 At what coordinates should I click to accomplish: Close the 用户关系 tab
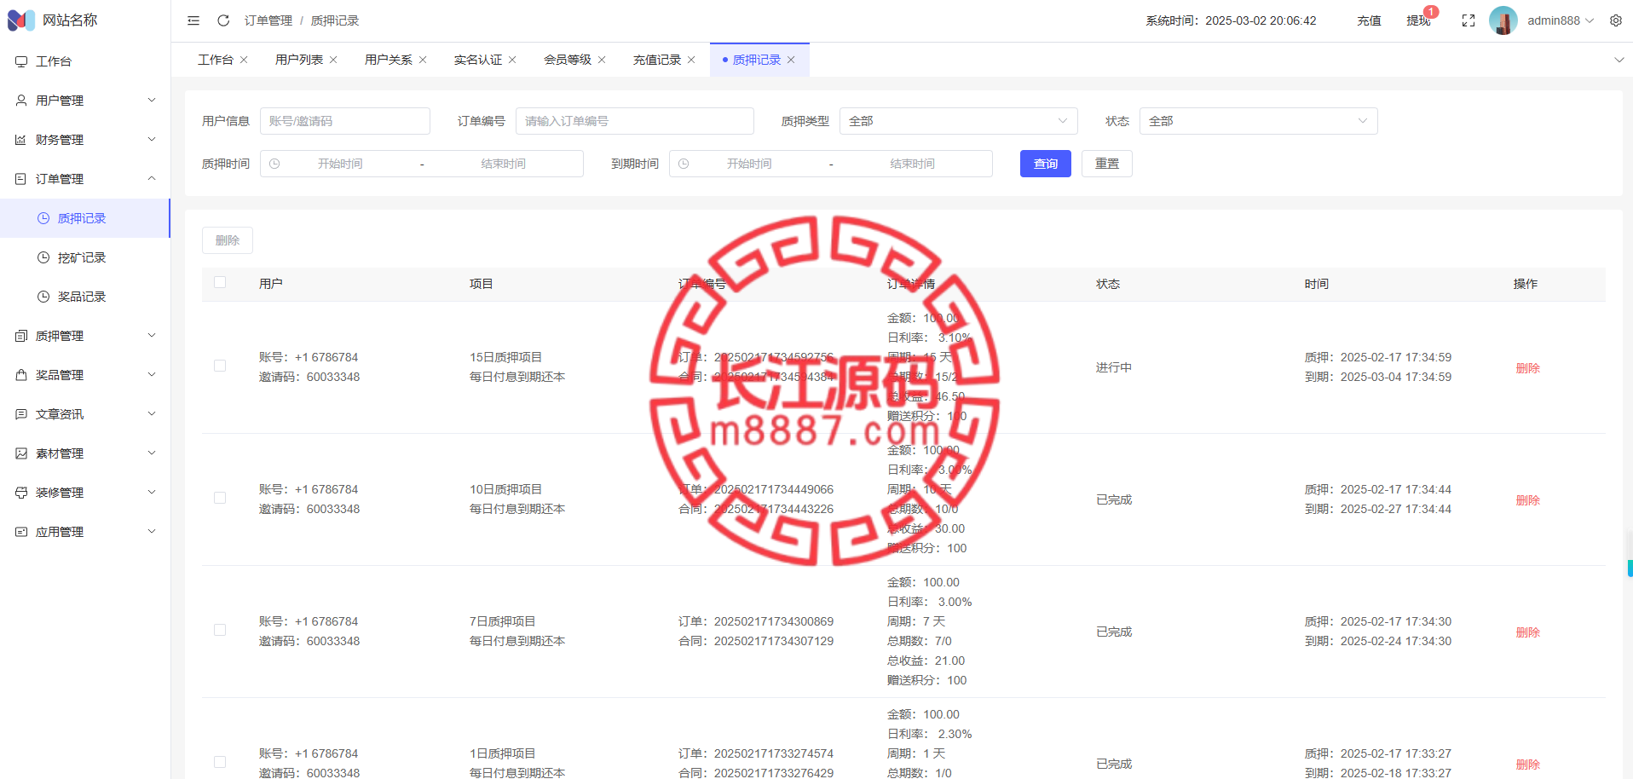(423, 60)
